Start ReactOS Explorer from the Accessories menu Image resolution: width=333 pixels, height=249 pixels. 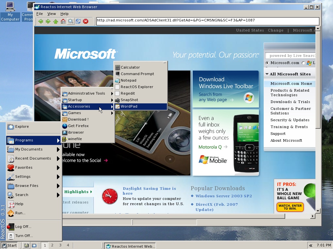click(x=141, y=87)
